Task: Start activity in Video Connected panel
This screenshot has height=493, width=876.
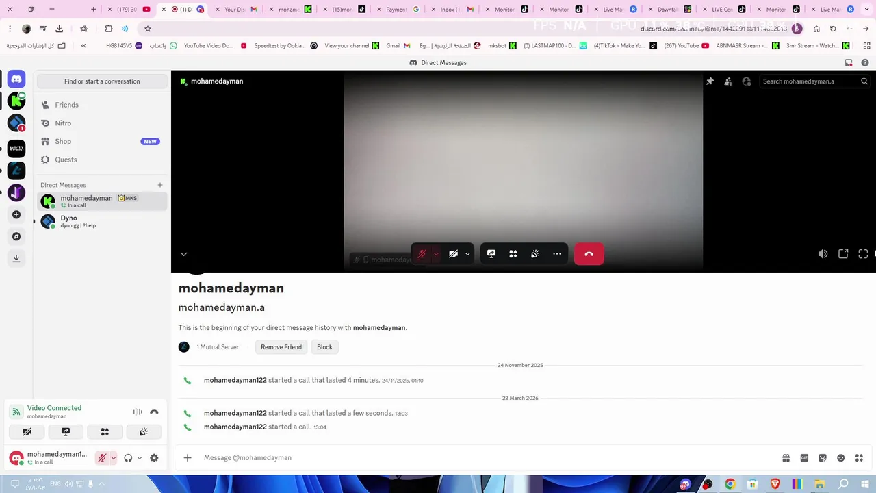Action: [x=105, y=432]
